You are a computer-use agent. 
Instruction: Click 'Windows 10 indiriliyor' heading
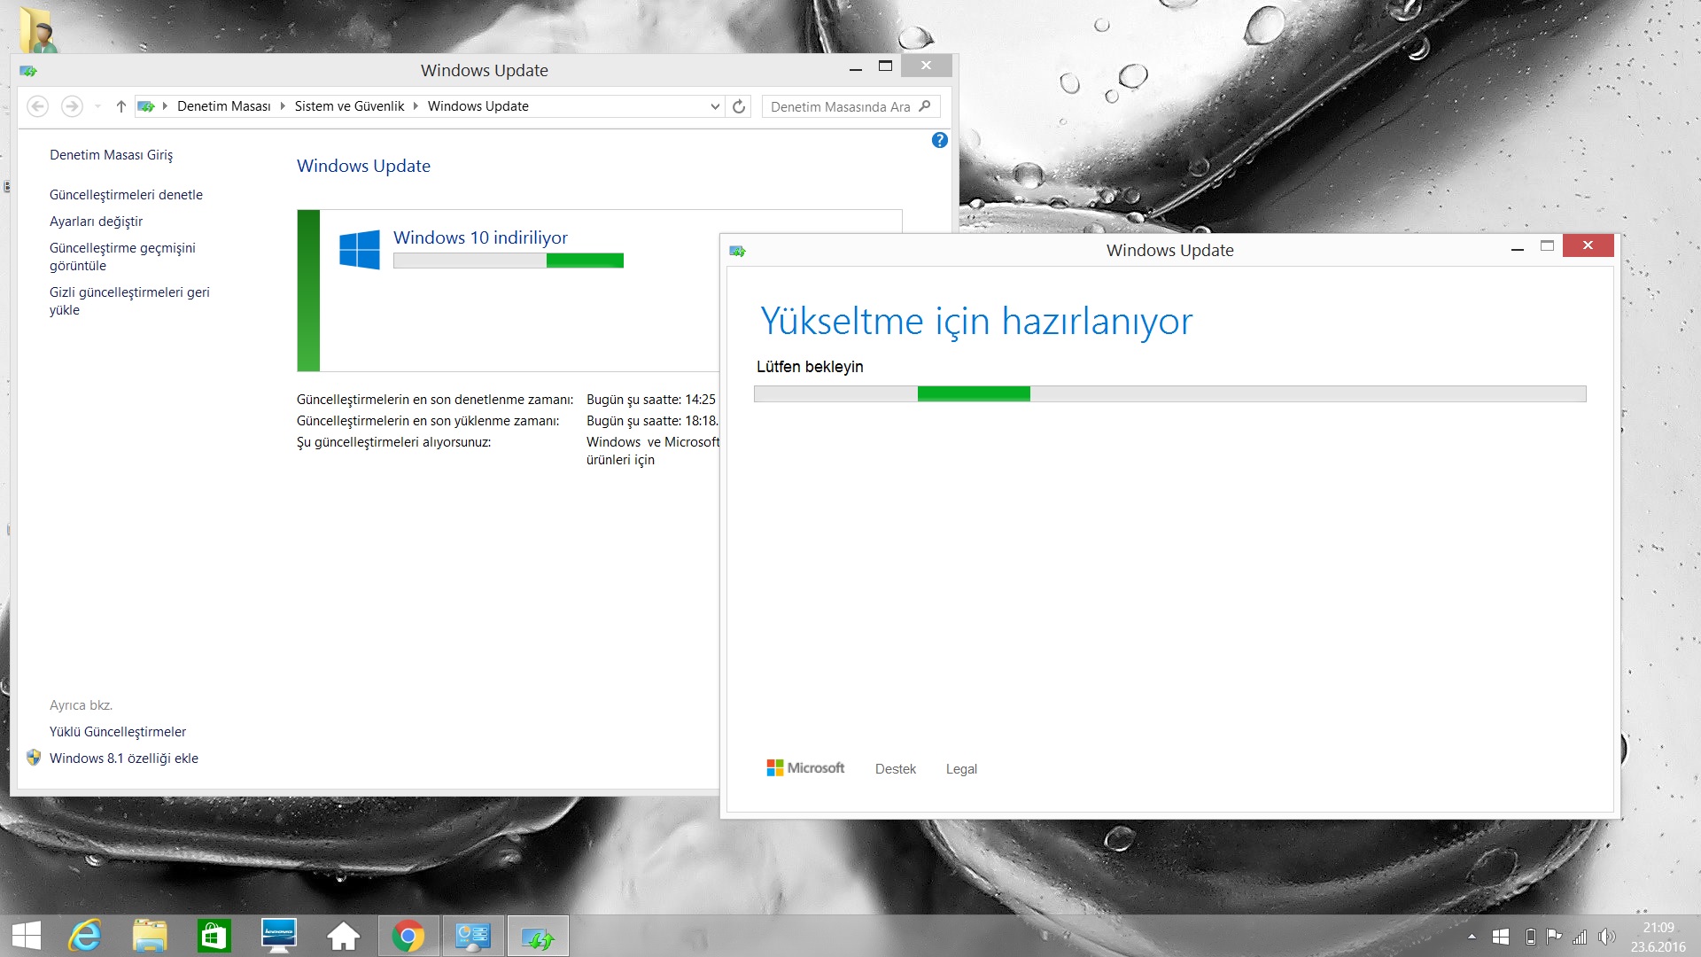pos(480,237)
